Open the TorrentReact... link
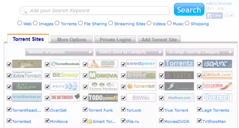Image resolution: width=239 pixels, height=128 pixels. (x=26, y=110)
